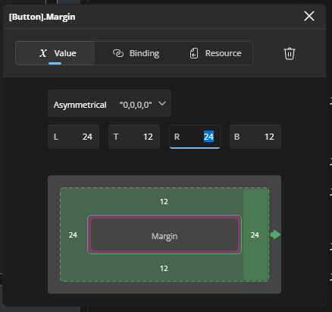Click the Binding chain-link icon
This screenshot has width=332, height=312.
pyautogui.click(x=118, y=53)
